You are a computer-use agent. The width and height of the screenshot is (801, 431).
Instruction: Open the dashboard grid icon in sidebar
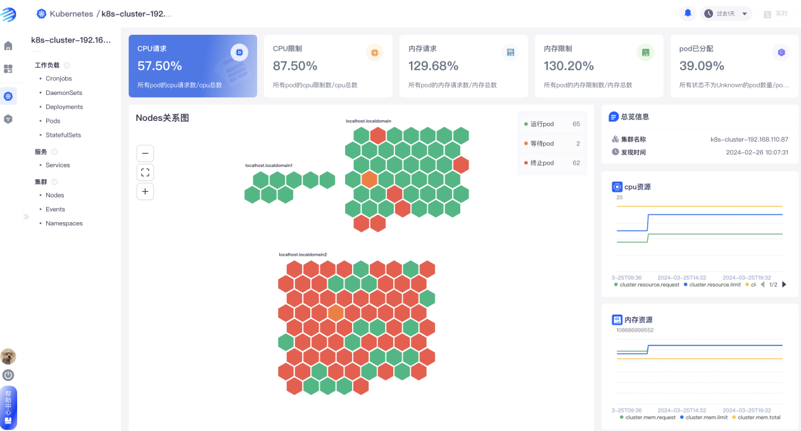pos(8,68)
